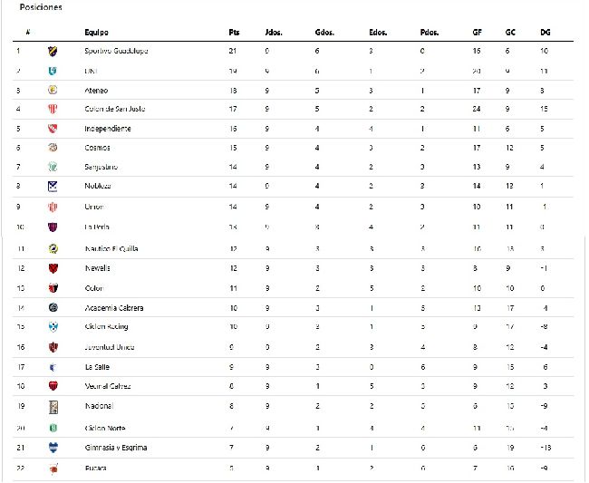589x483 pixels.
Task: Click the Independiente team crest
Action: (x=53, y=129)
